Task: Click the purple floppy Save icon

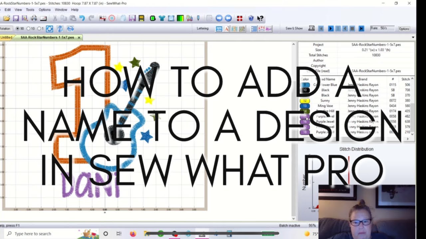Action: 16,18
